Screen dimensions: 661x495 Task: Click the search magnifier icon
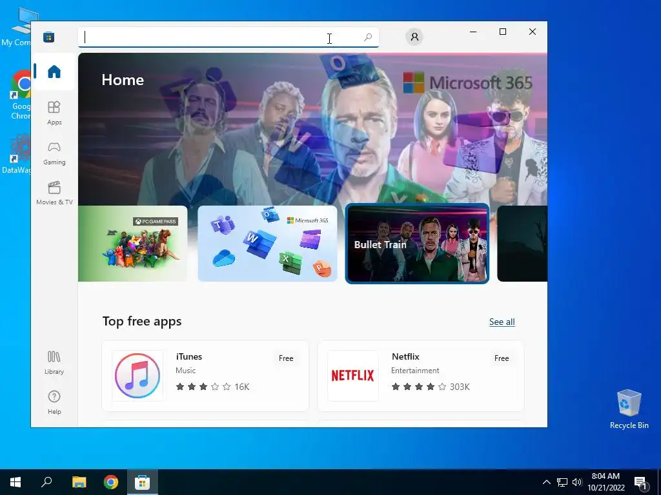pyautogui.click(x=367, y=37)
